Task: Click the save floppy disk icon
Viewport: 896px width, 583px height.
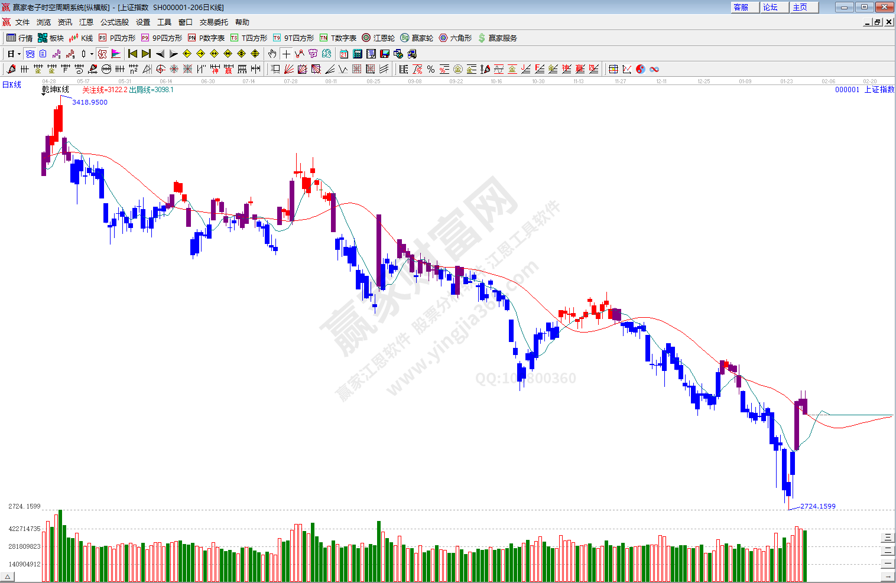Action: (x=385, y=54)
